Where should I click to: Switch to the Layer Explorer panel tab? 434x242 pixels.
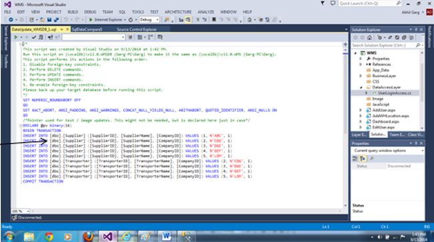point(359,135)
